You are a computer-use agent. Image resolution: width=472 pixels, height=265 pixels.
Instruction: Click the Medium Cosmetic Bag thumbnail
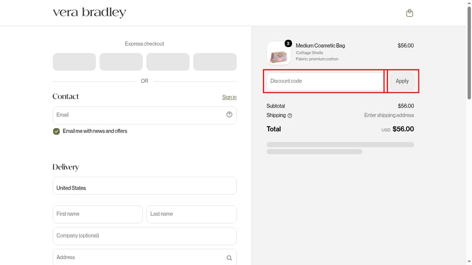coord(278,53)
